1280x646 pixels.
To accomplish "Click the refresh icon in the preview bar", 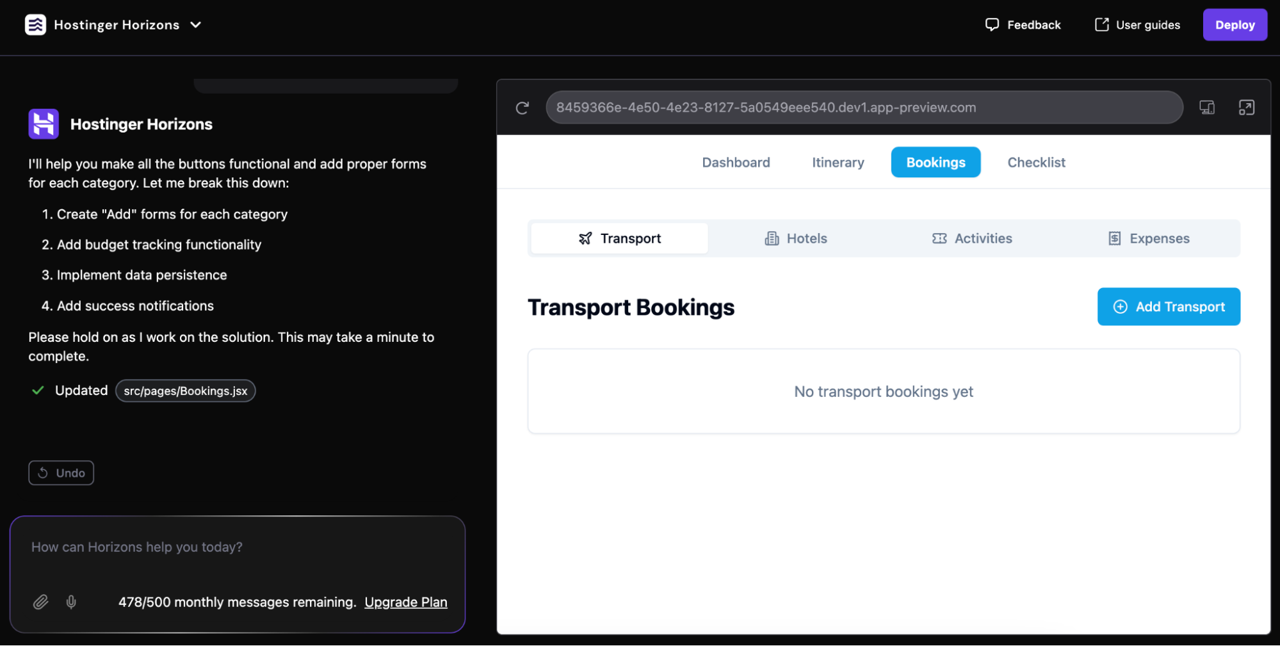I will (x=522, y=108).
